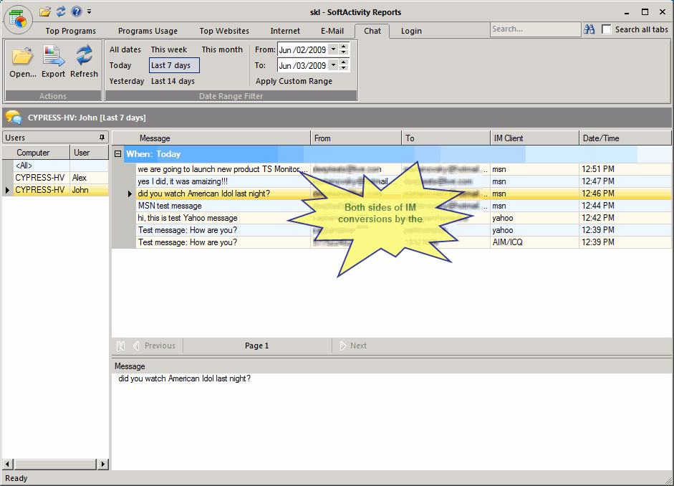
Task: Filter by All dates
Action: [125, 49]
